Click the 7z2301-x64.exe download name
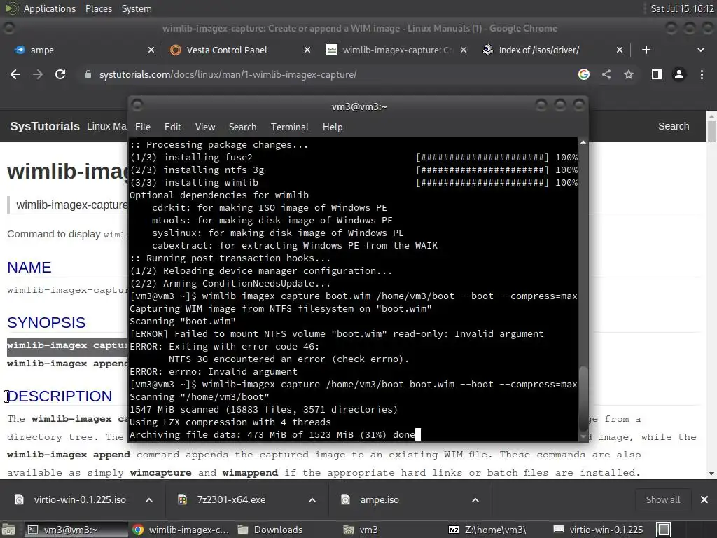The image size is (717, 538). [231, 499]
